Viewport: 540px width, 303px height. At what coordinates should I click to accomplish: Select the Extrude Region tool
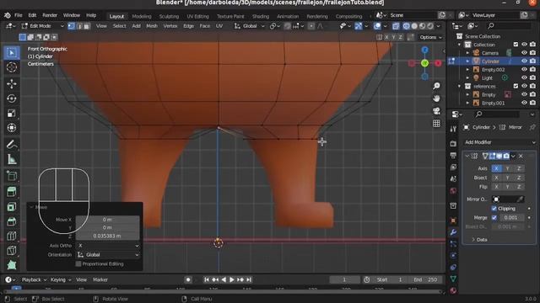tap(11, 192)
